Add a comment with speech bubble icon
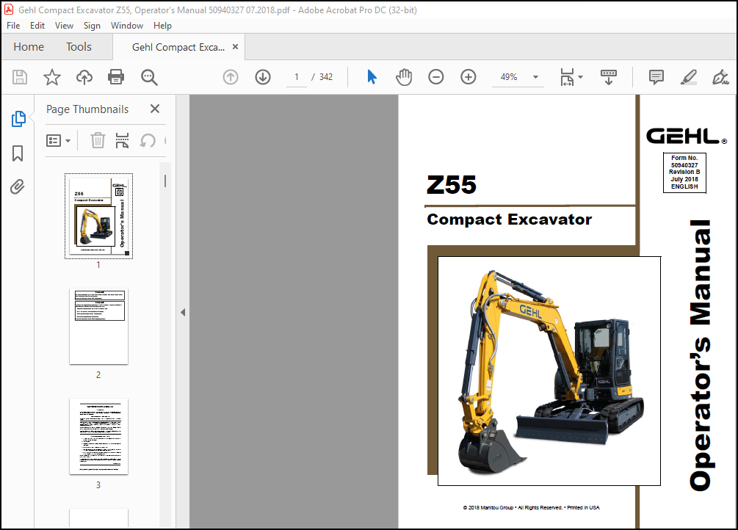This screenshot has height=530, width=738. click(x=656, y=77)
